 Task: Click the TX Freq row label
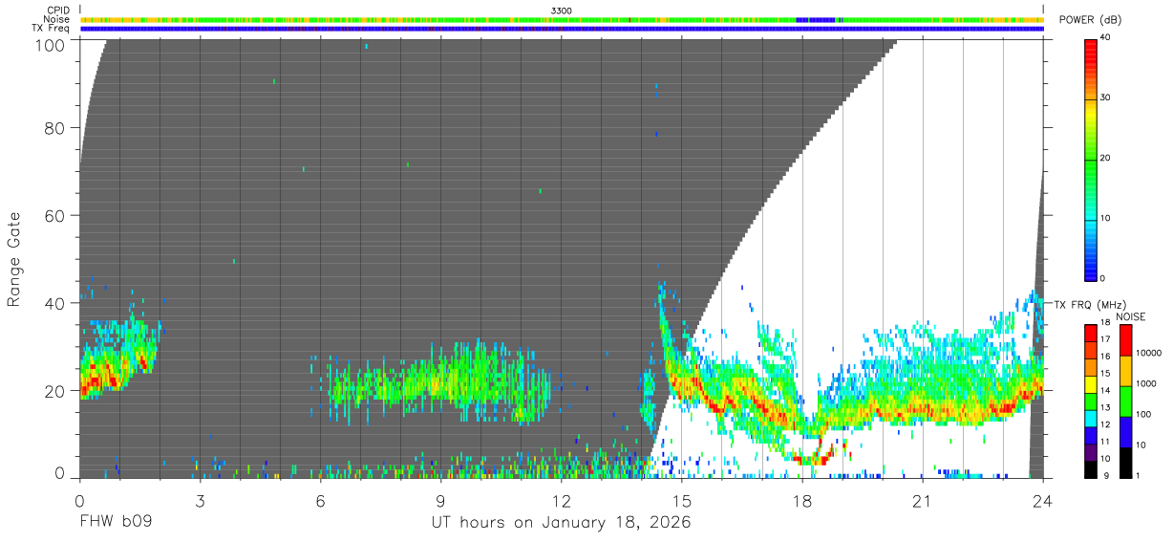pyautogui.click(x=51, y=28)
